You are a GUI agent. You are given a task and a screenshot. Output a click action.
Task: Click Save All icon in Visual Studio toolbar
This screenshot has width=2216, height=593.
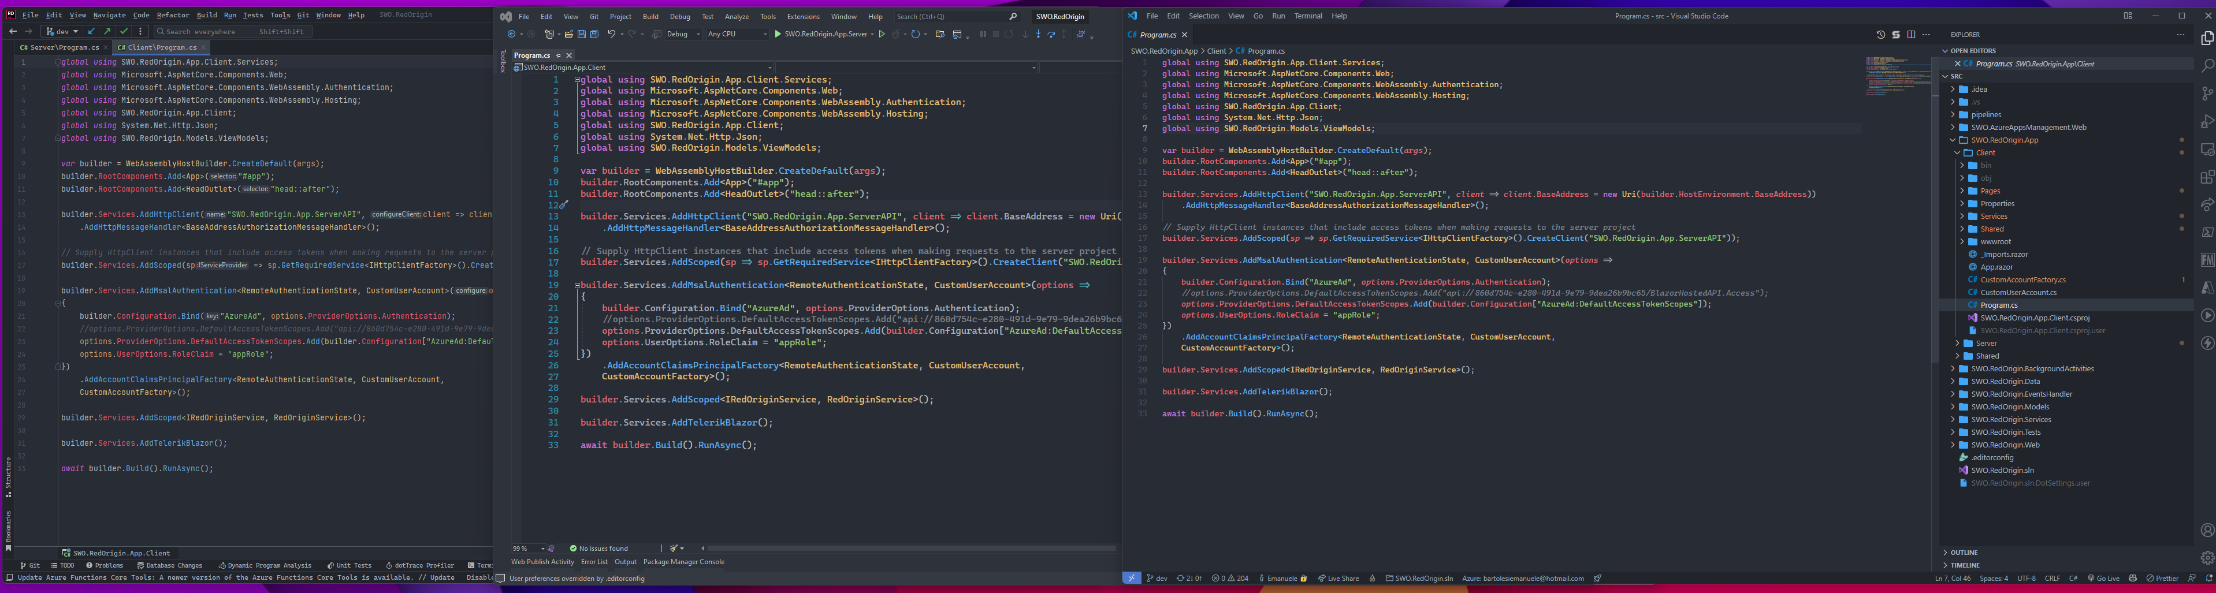(x=594, y=35)
